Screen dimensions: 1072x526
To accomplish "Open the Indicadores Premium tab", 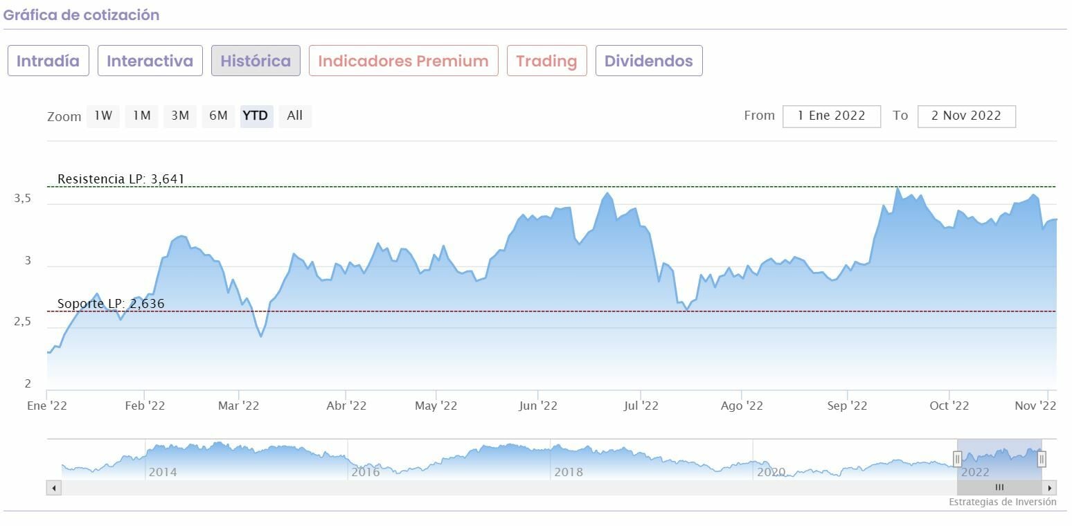I will [x=404, y=61].
